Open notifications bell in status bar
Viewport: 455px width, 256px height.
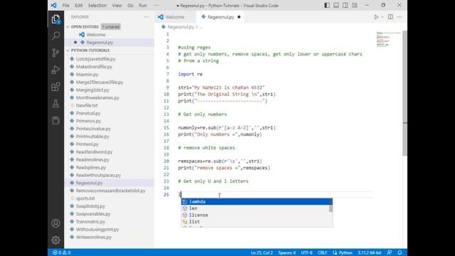pos(400,252)
